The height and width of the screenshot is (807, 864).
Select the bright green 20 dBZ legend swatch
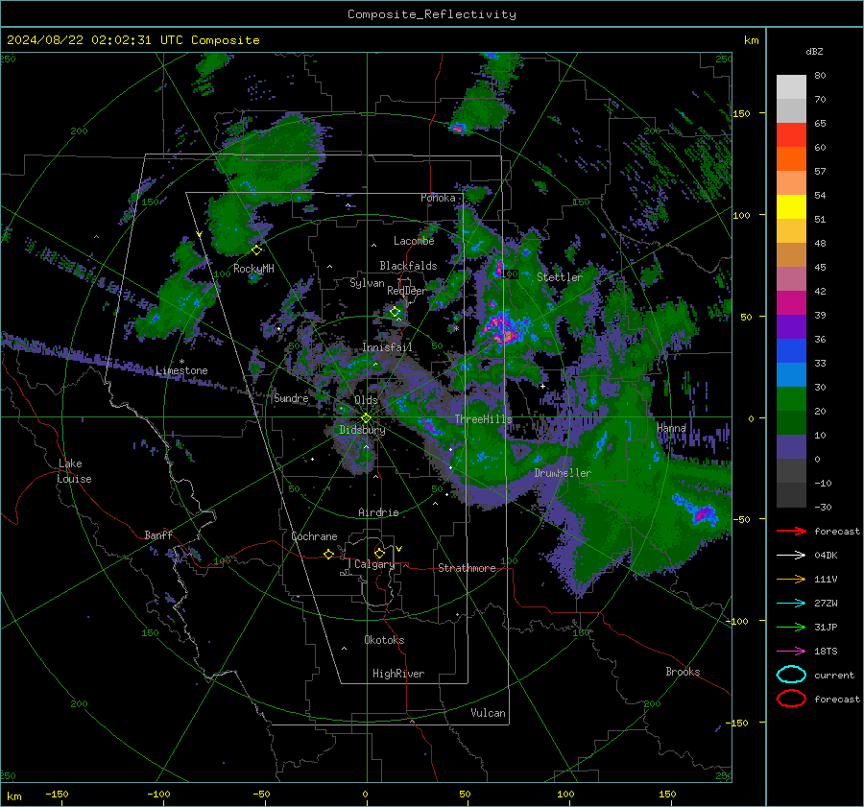coord(791,399)
